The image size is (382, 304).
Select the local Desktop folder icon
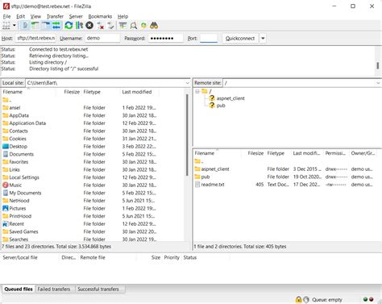tap(6, 147)
